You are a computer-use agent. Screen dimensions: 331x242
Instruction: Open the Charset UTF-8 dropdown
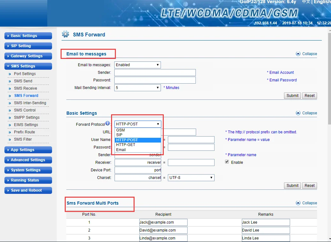(x=191, y=178)
